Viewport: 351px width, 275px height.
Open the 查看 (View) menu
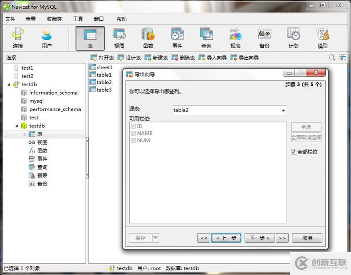[x=31, y=19]
